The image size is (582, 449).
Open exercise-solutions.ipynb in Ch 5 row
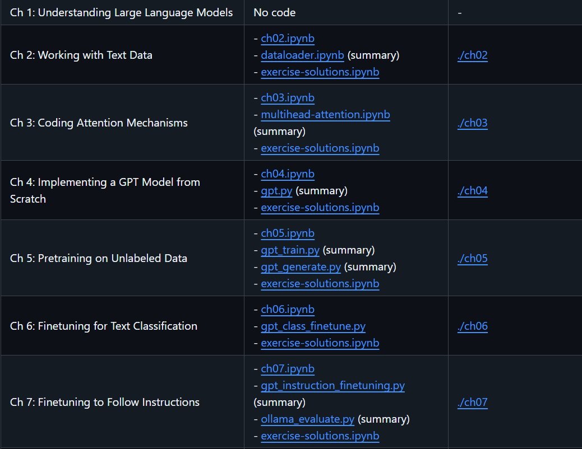click(x=320, y=284)
